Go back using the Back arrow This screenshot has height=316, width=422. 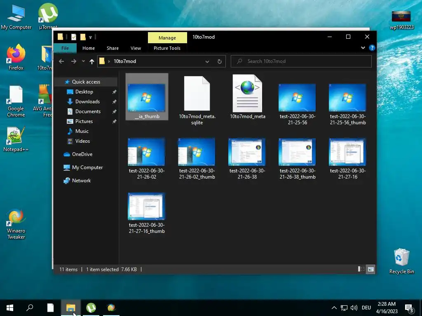click(61, 61)
